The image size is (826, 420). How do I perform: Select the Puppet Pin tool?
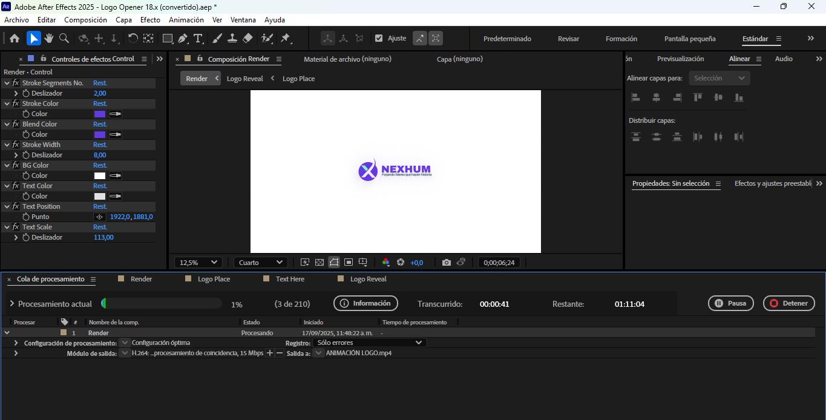coord(285,39)
